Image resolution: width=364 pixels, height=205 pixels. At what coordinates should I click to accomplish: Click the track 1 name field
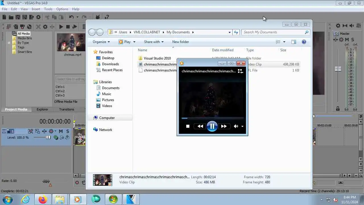pos(20,131)
